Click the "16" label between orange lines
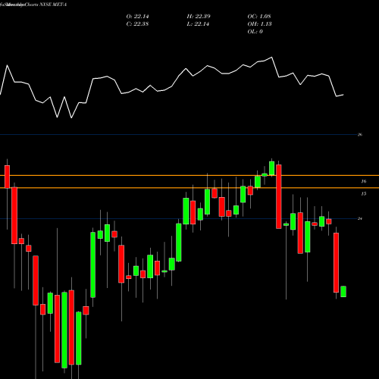Screen dimensions: 379x379 pyautogui.click(x=364, y=181)
